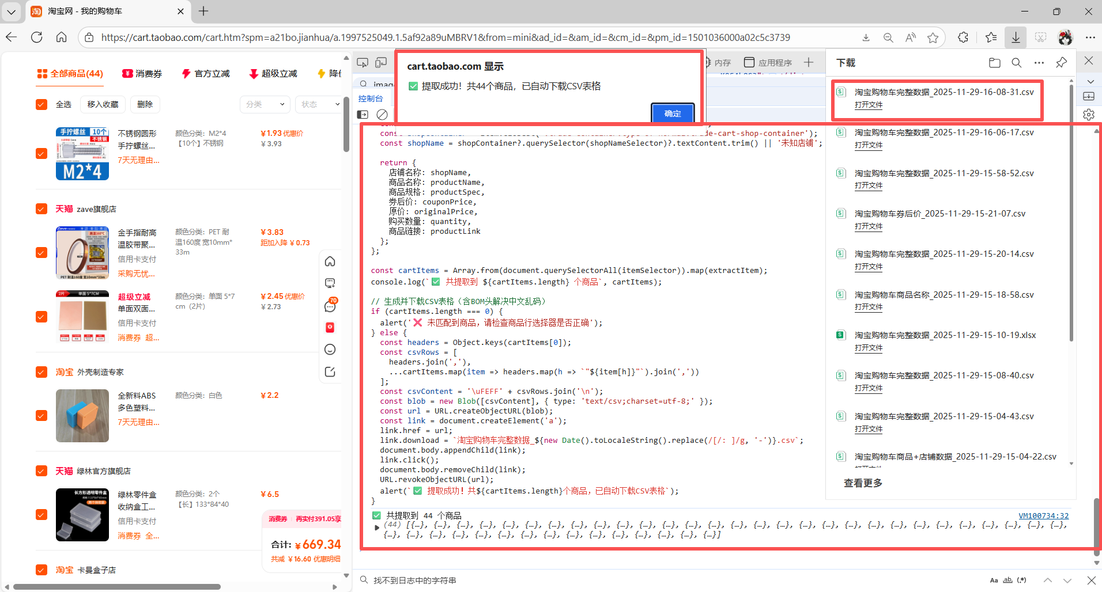Toggle the 全选 select-all checkbox

pyautogui.click(x=41, y=104)
